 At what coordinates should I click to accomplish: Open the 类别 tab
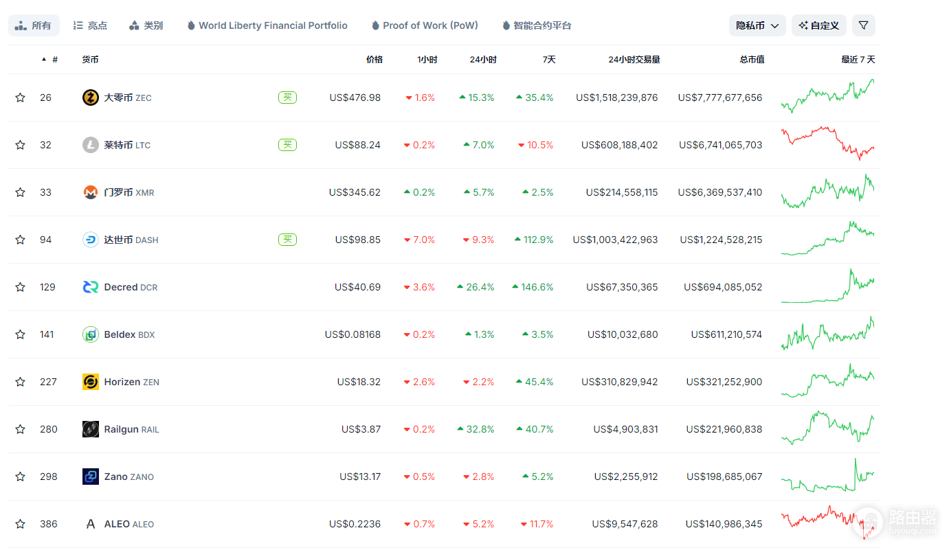[x=146, y=25]
